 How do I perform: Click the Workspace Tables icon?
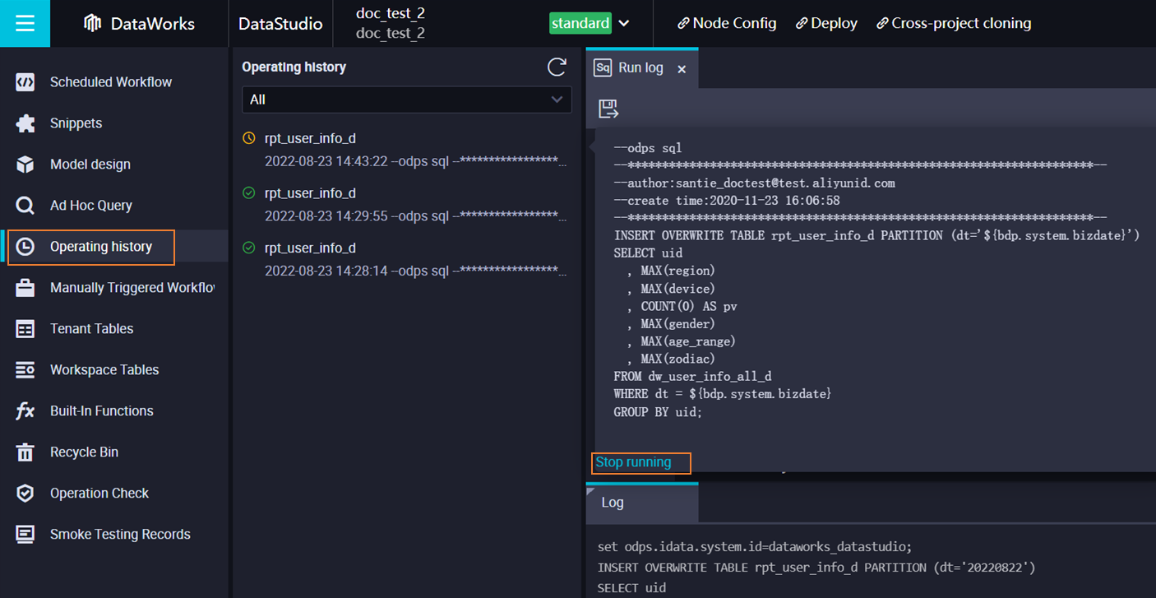pos(25,370)
